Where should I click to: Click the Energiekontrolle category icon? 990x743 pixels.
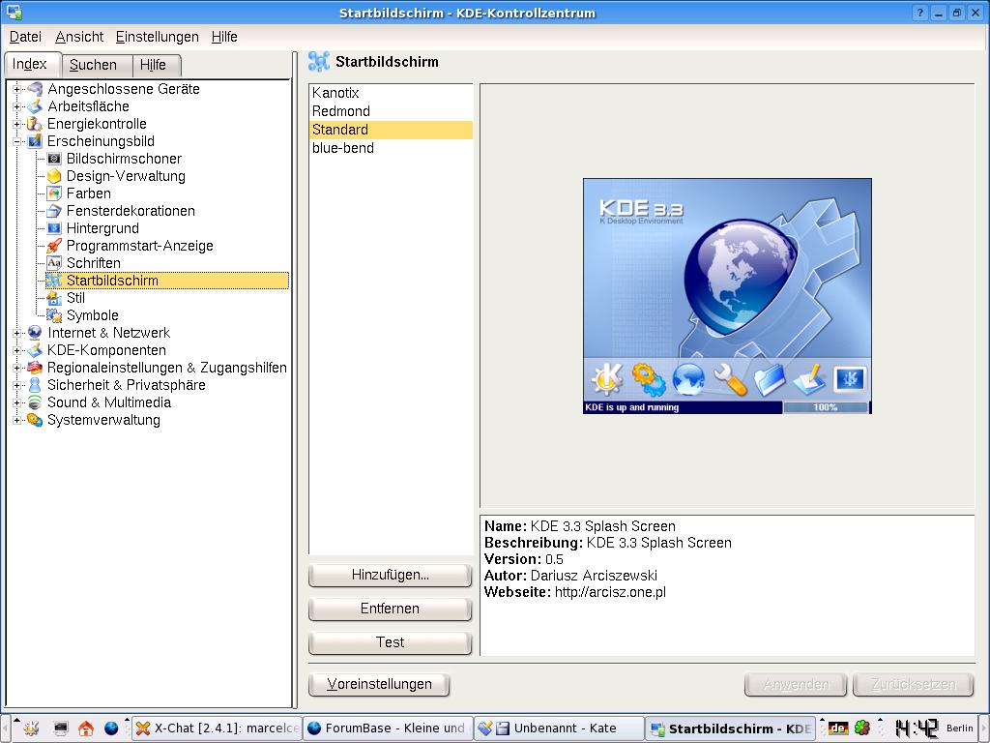(35, 124)
